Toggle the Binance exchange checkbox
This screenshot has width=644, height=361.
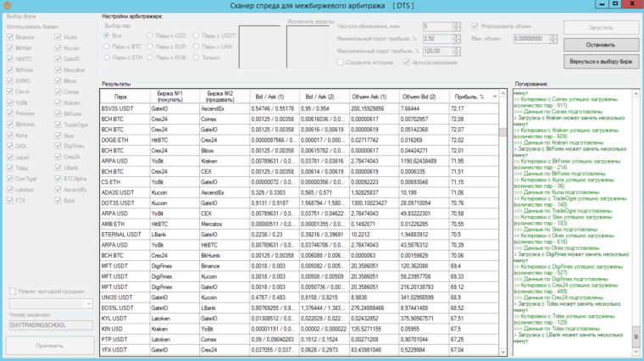10,37
